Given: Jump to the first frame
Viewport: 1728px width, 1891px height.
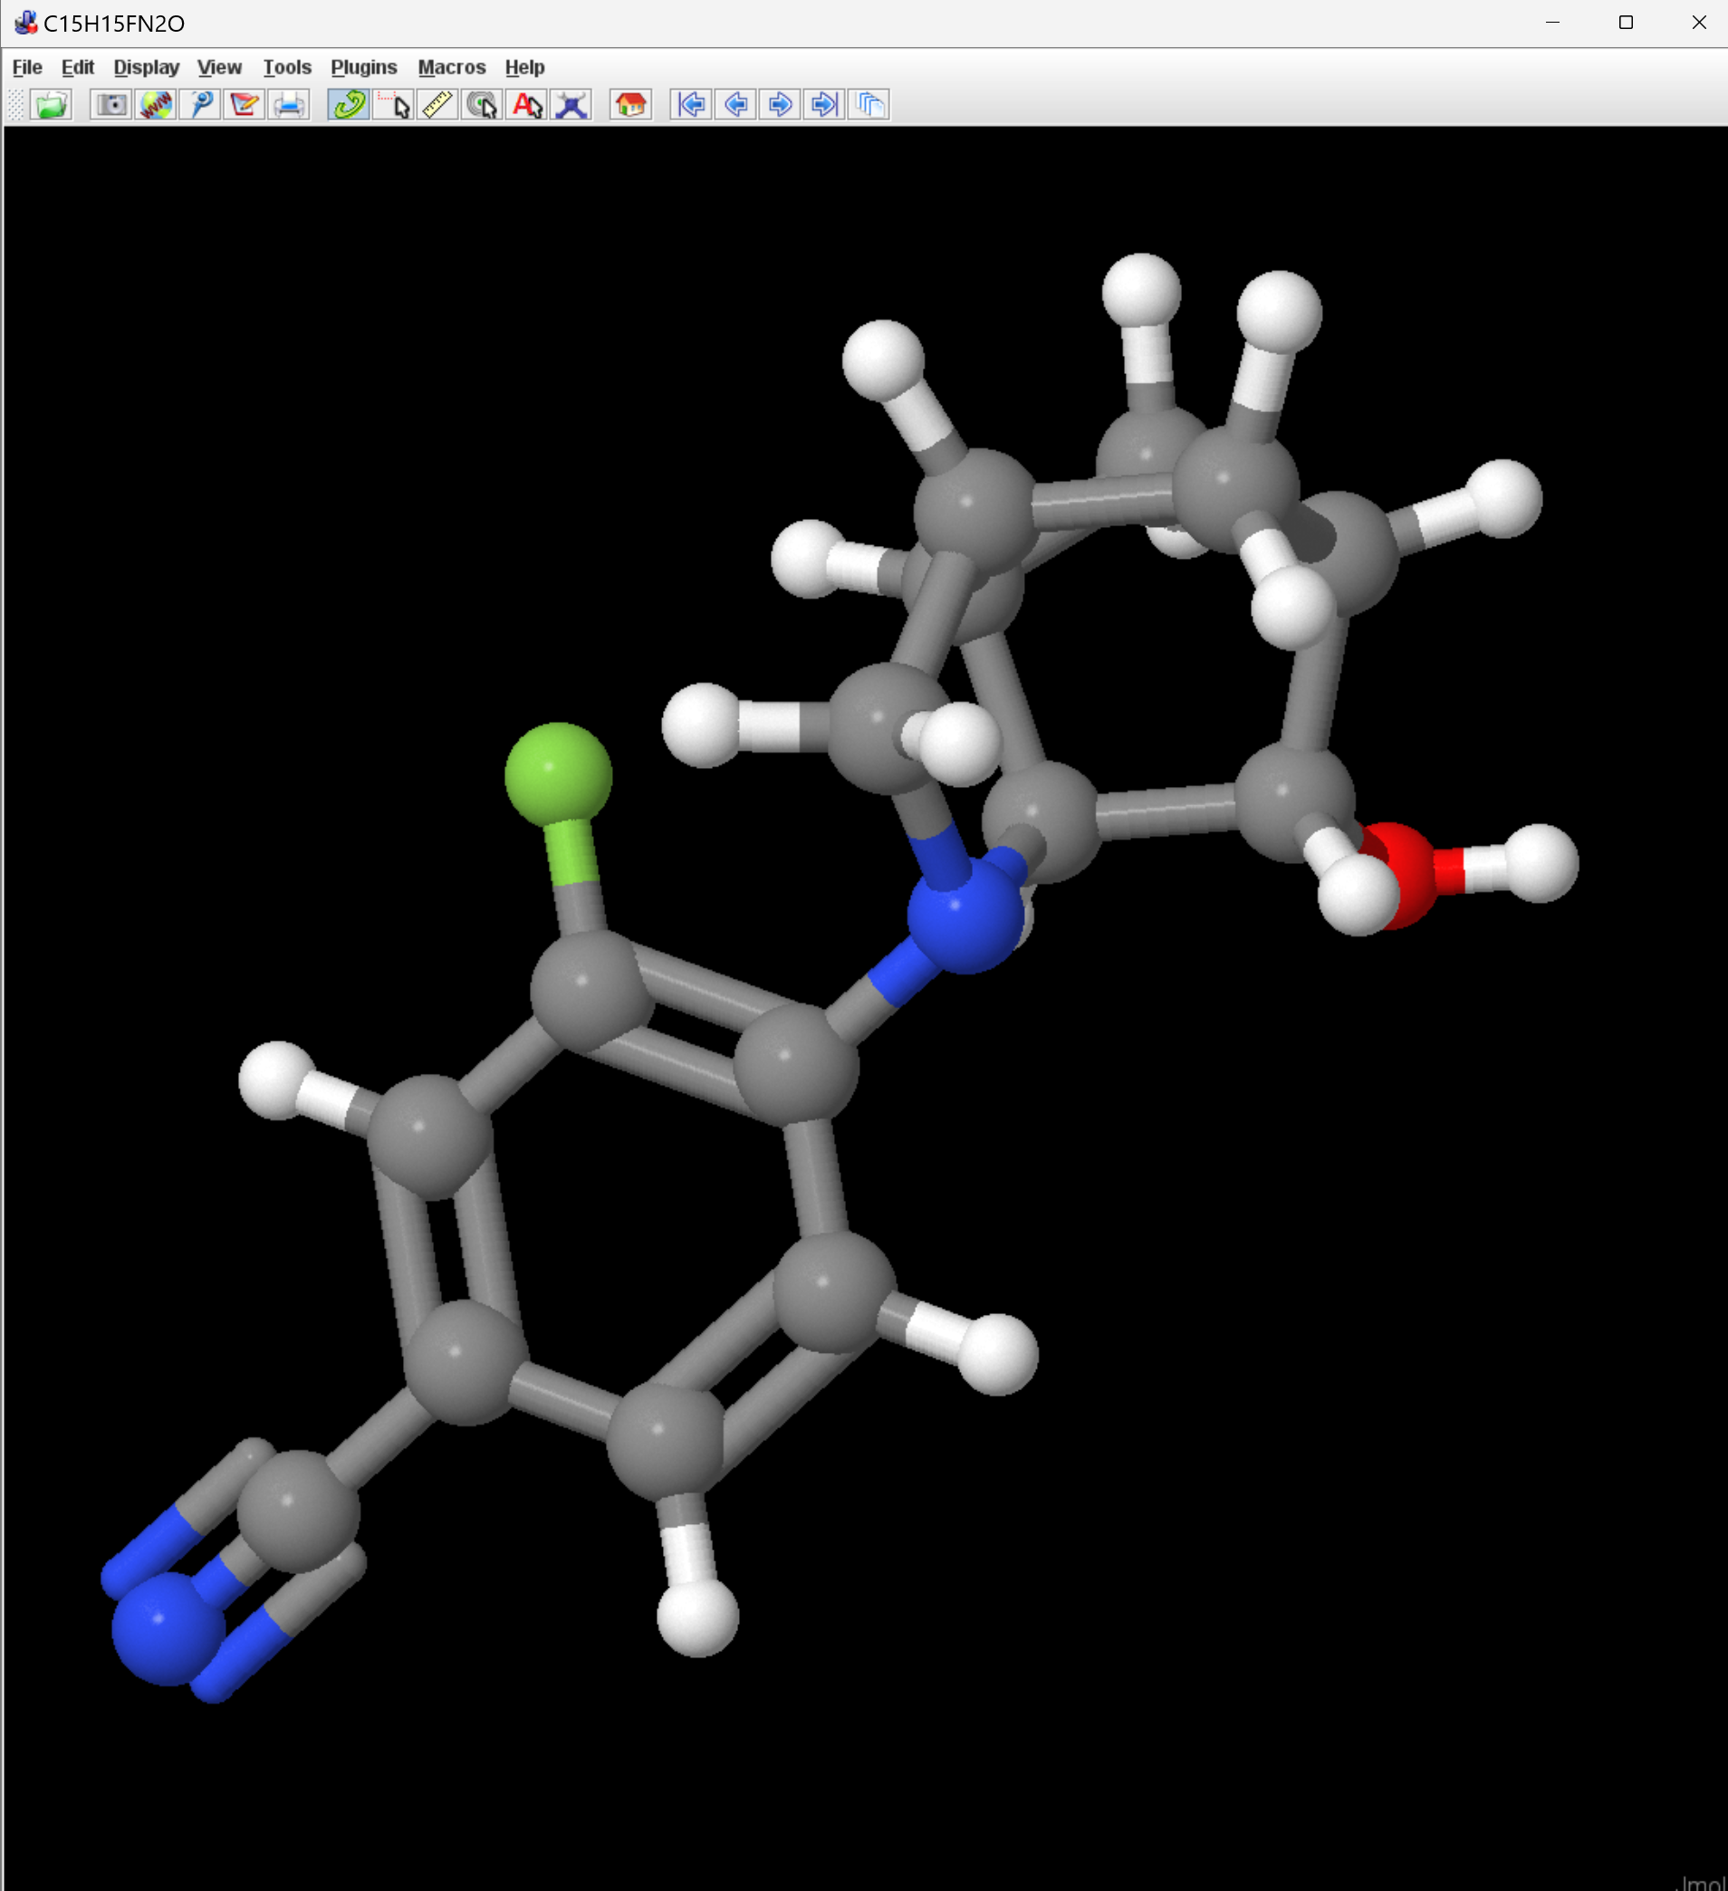Looking at the screenshot, I should [x=691, y=104].
